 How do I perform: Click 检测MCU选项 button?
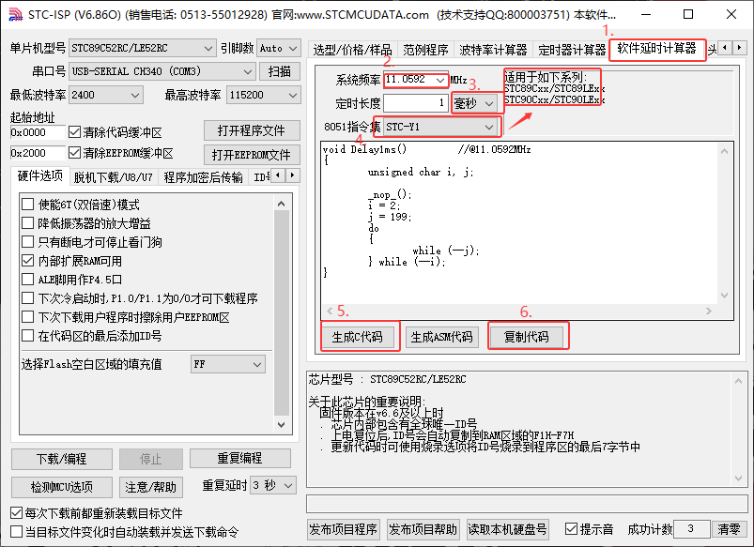[62, 487]
